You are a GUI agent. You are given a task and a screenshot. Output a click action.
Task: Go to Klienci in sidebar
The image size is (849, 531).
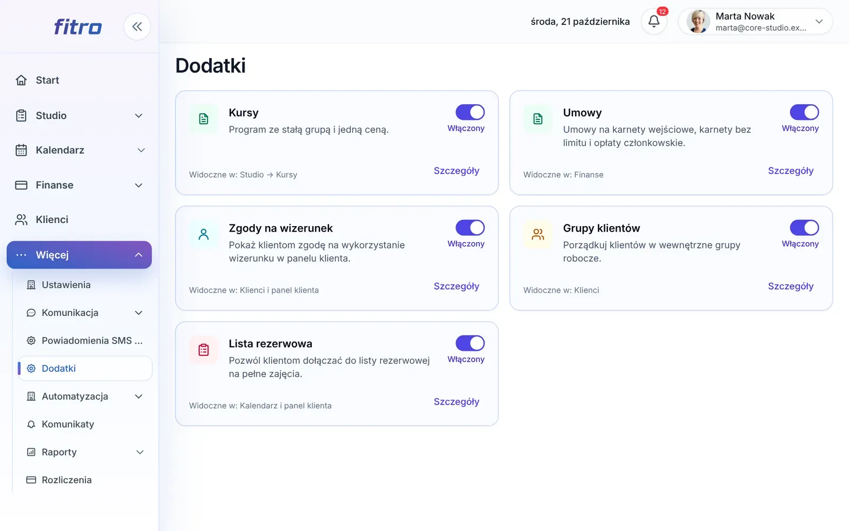[x=79, y=220]
